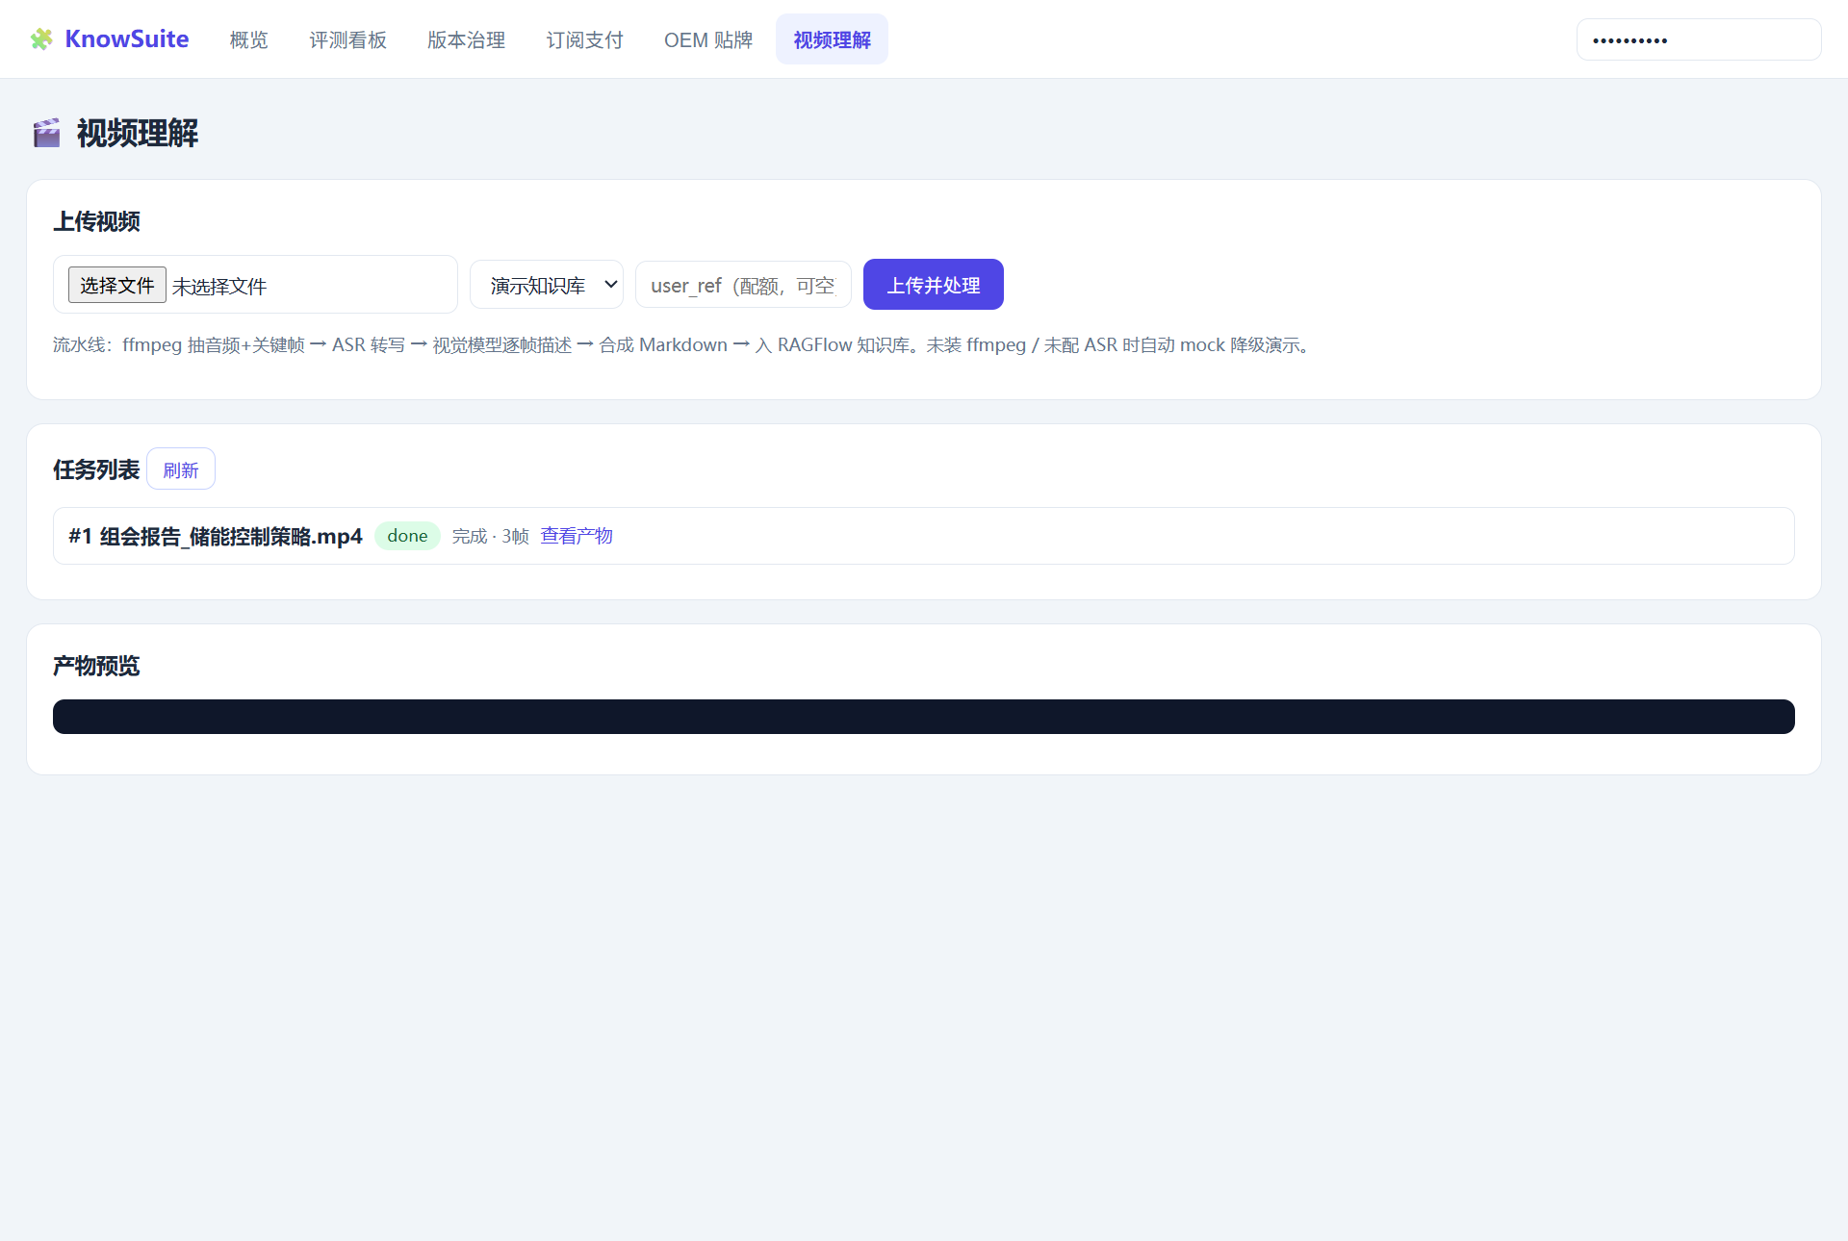Open the 概览 tab
Image resolution: width=1848 pixels, height=1241 pixels.
point(248,39)
